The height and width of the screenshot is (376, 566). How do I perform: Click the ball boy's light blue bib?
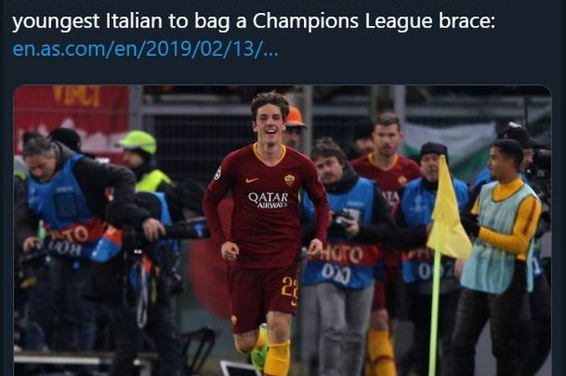499,239
